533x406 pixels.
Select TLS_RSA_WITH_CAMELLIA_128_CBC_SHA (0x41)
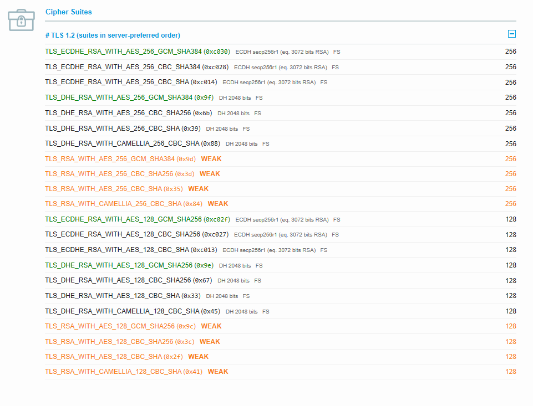124,372
